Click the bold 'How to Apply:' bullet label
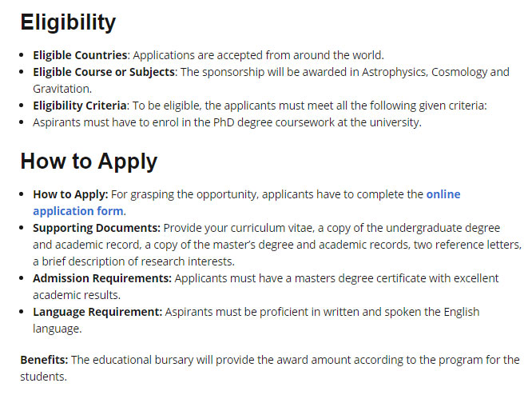 [70, 194]
